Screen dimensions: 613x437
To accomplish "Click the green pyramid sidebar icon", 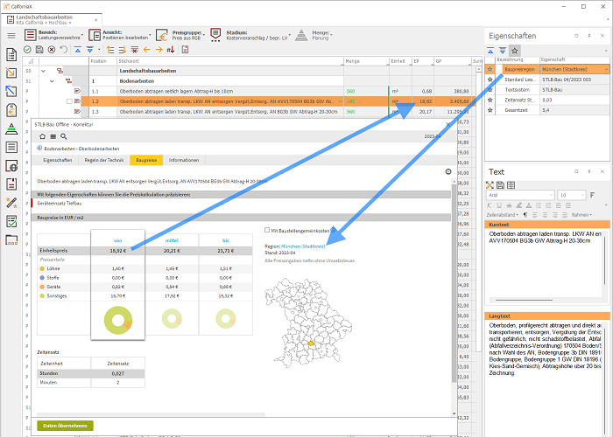I will click(11, 128).
